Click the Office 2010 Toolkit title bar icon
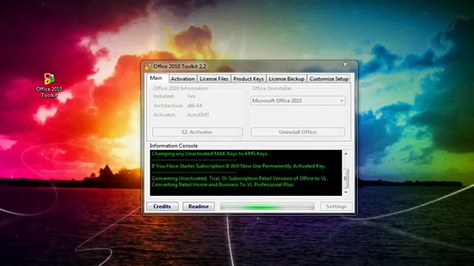 click(148, 66)
